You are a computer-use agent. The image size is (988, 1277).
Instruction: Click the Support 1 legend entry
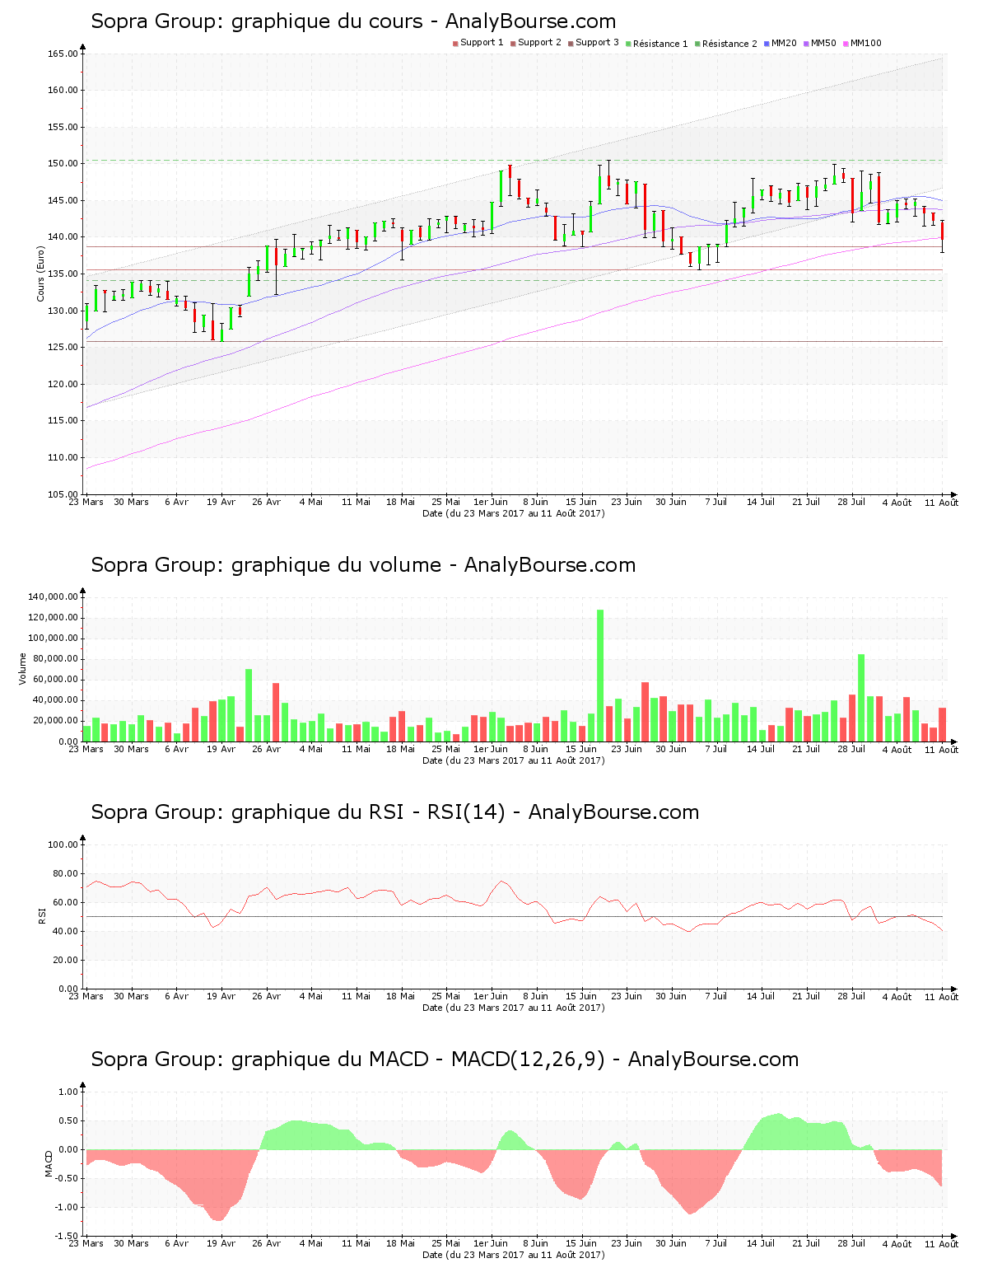click(478, 43)
